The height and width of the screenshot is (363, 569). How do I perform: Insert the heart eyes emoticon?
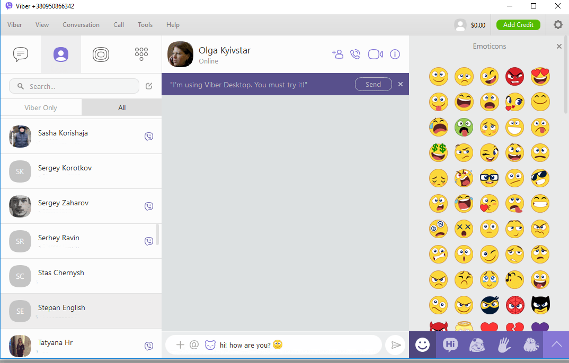(x=540, y=76)
